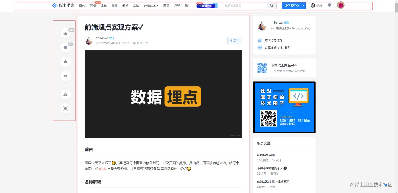The image size is (398, 193).
Task: Click the search magnifier icon
Action: click(x=271, y=5)
